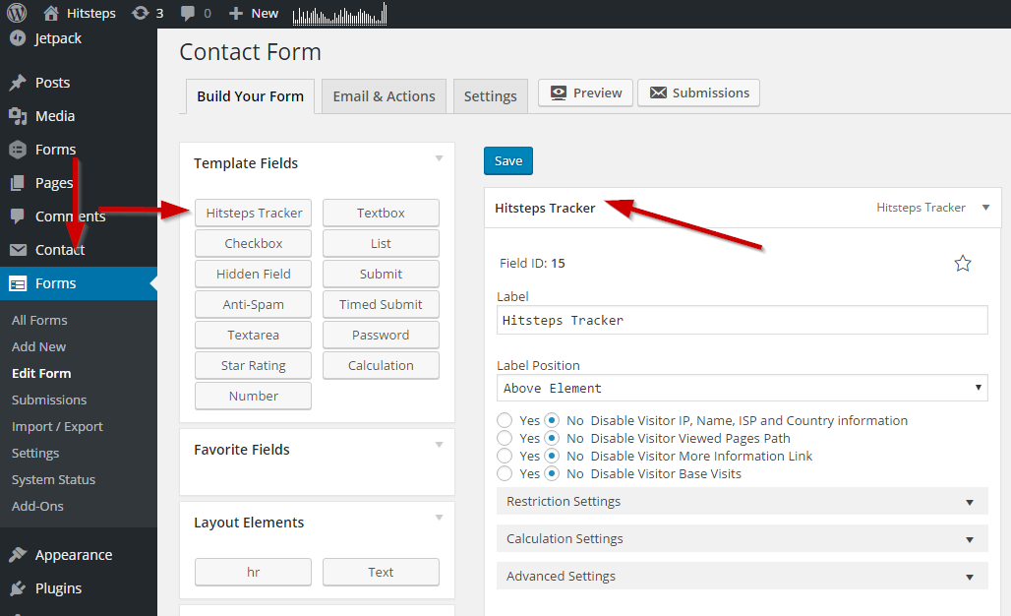This screenshot has height=616, width=1011.
Task: Collapse the Template Fields panel
Action: click(x=439, y=158)
